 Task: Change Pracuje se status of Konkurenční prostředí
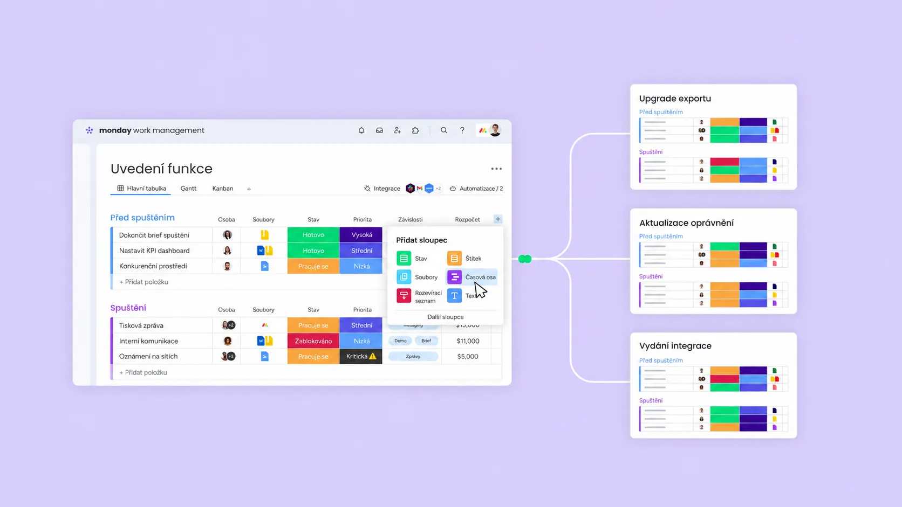coord(313,266)
